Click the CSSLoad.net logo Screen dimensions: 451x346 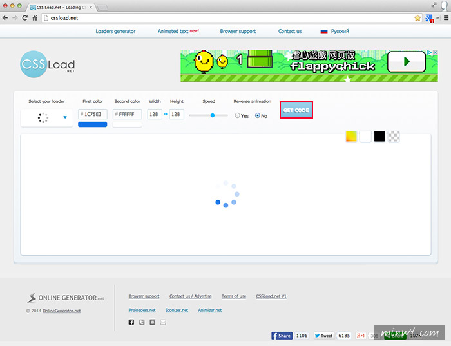coord(47,64)
